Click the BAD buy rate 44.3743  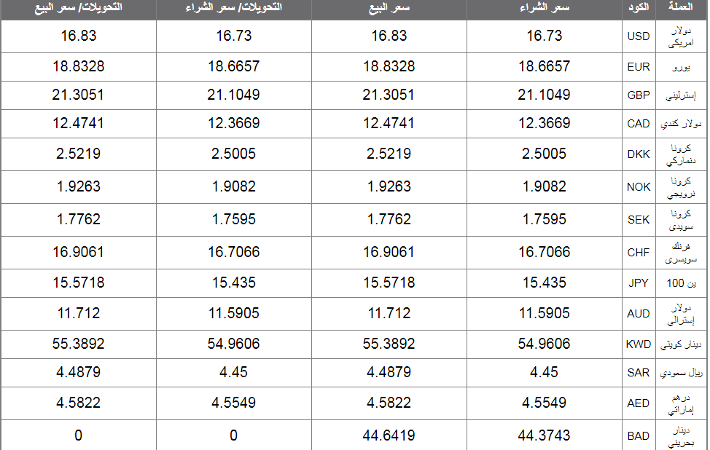[544, 435]
